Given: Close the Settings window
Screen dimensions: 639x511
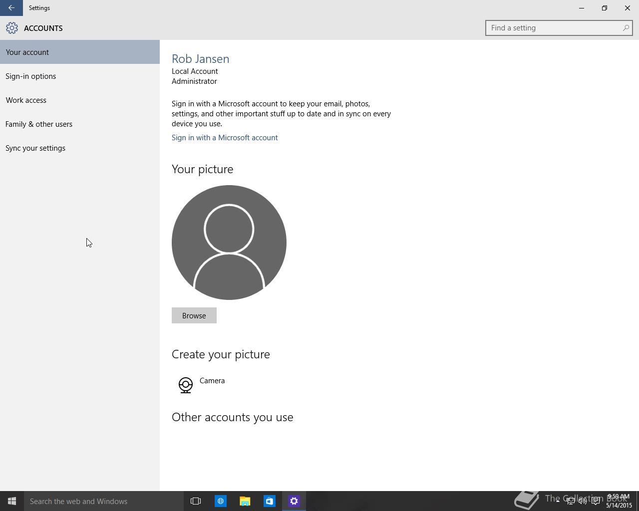Looking at the screenshot, I should [628, 8].
